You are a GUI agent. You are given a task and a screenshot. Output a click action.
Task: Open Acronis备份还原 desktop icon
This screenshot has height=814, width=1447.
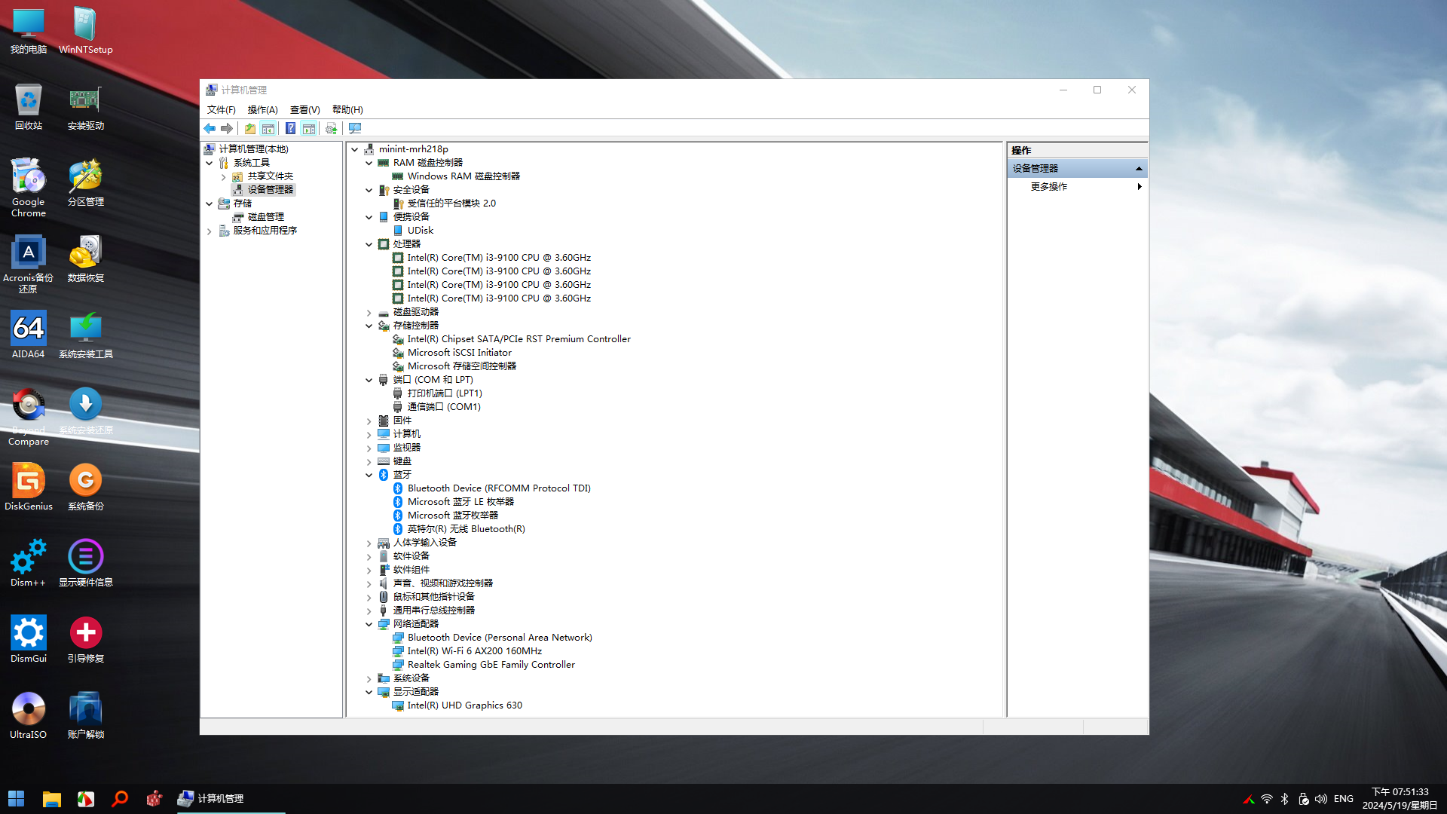point(29,264)
